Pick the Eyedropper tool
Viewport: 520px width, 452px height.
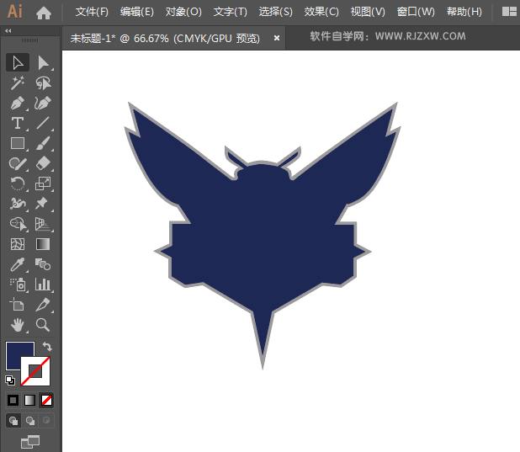[18, 264]
